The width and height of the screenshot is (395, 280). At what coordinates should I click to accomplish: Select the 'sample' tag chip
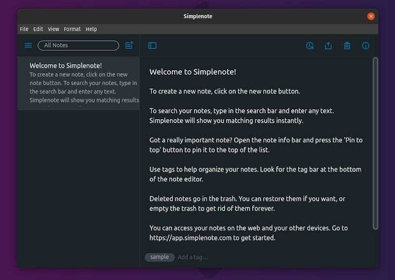159,257
